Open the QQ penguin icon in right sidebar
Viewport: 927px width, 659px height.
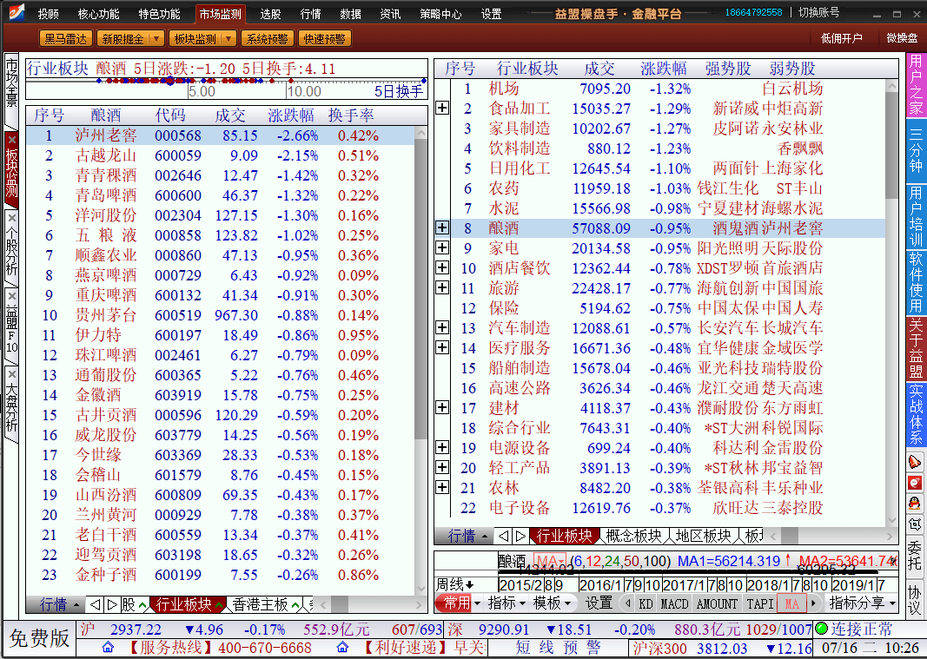coord(915,503)
